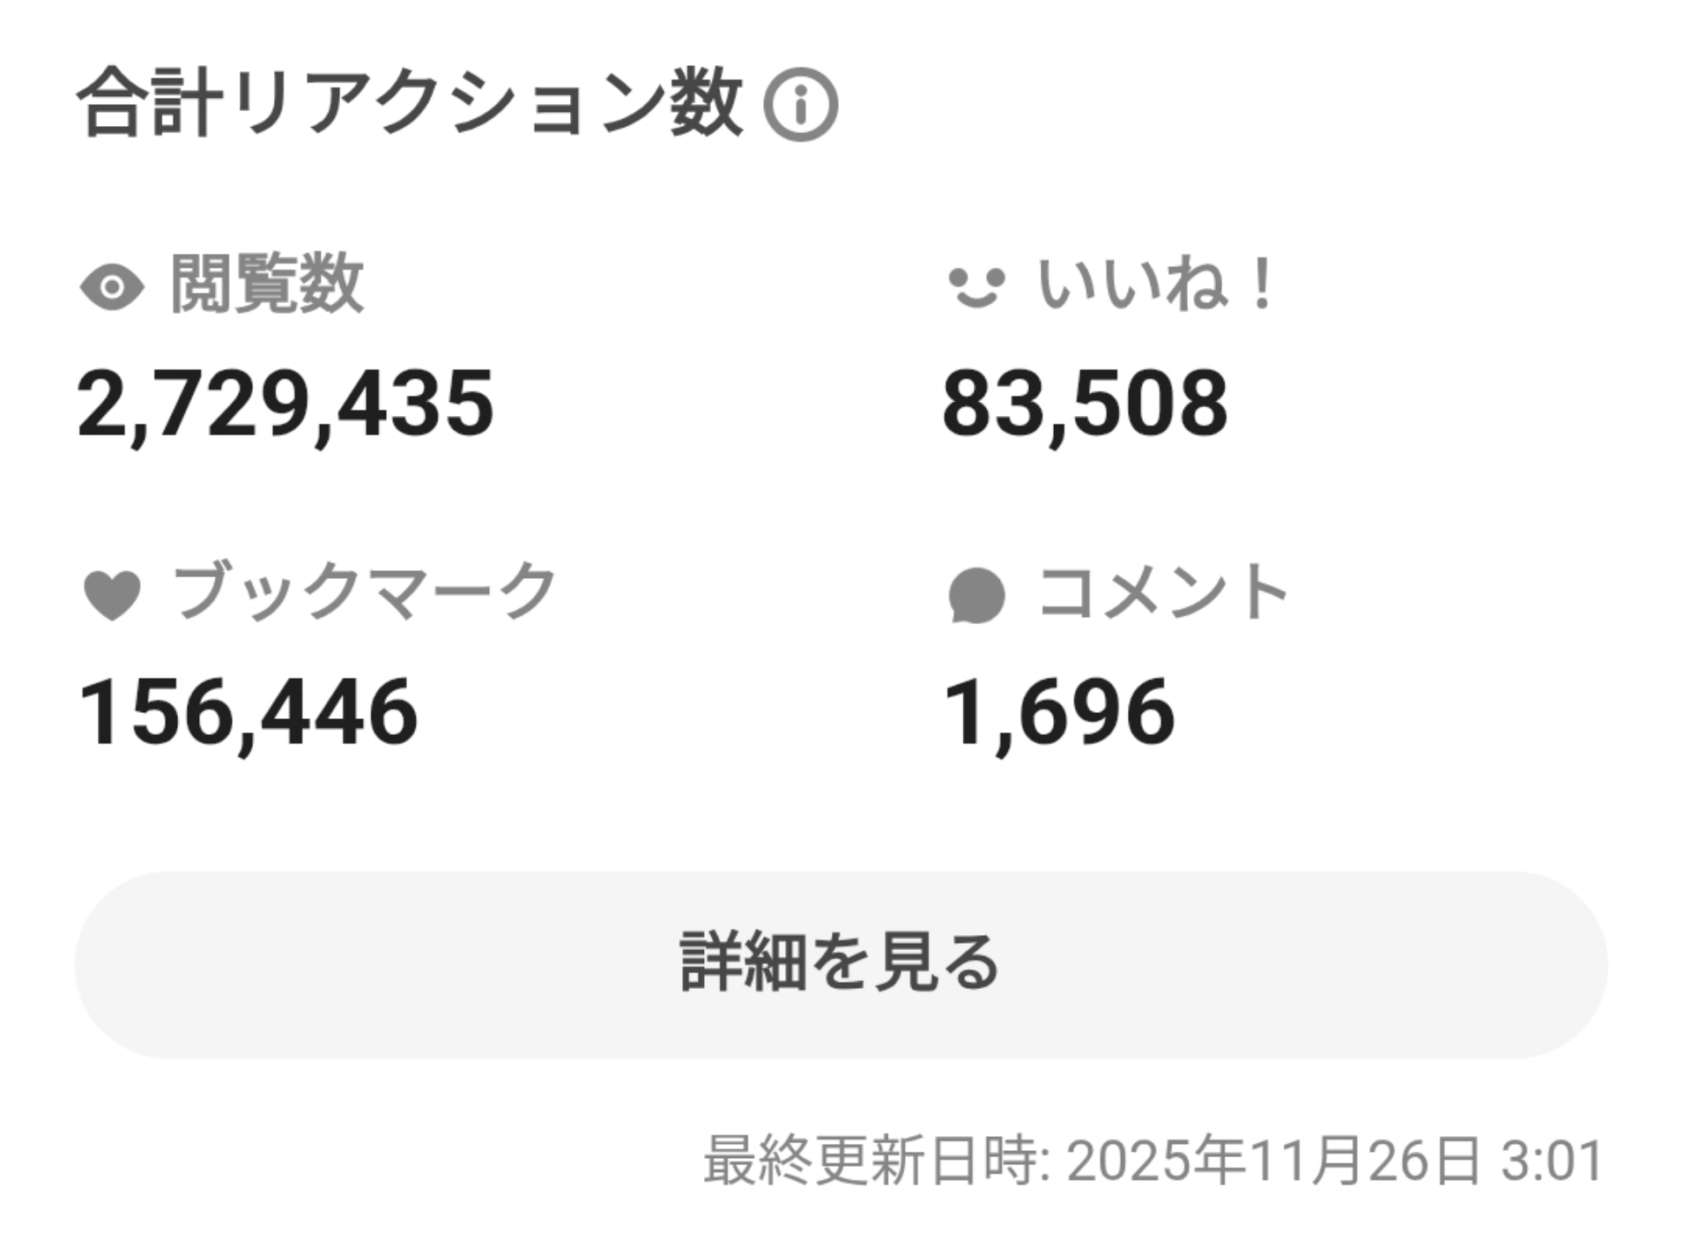This screenshot has width=1683, height=1255.
Task: Click the comment count 1,696
Action: (x=1059, y=712)
